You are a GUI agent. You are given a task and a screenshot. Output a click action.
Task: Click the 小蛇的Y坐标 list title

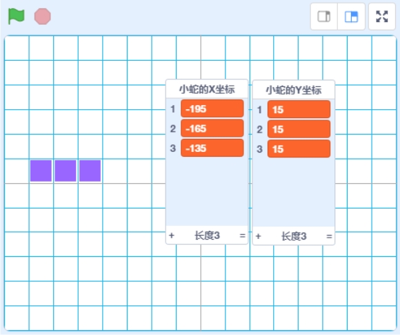click(x=294, y=90)
